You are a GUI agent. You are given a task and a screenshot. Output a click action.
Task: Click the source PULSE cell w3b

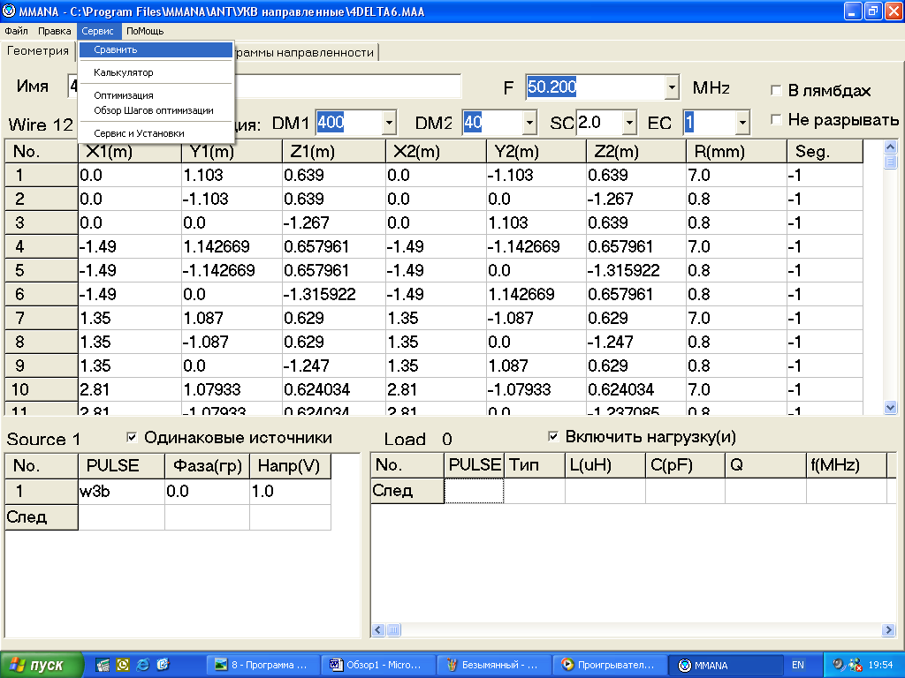point(121,491)
